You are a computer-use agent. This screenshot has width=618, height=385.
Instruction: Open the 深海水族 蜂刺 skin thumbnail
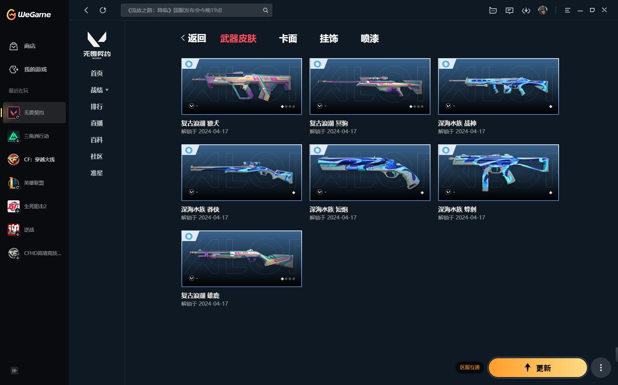tap(499, 173)
